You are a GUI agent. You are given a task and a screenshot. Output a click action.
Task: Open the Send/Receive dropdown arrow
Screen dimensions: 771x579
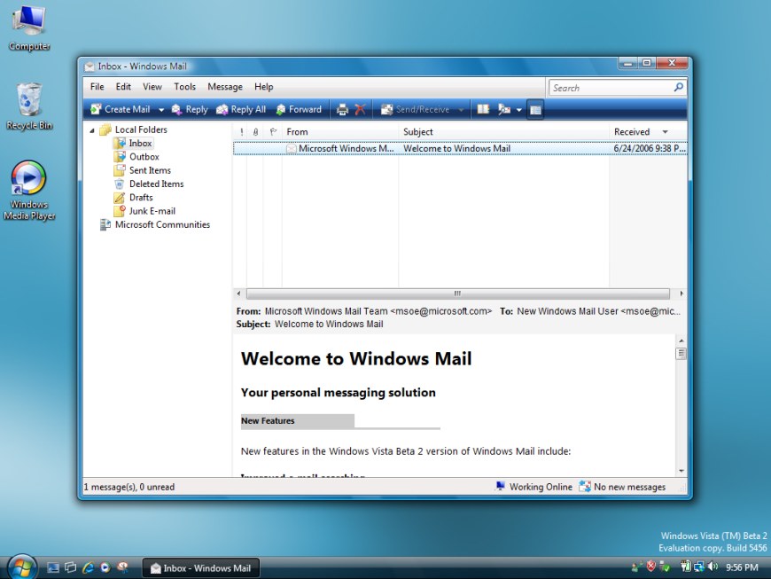(461, 110)
